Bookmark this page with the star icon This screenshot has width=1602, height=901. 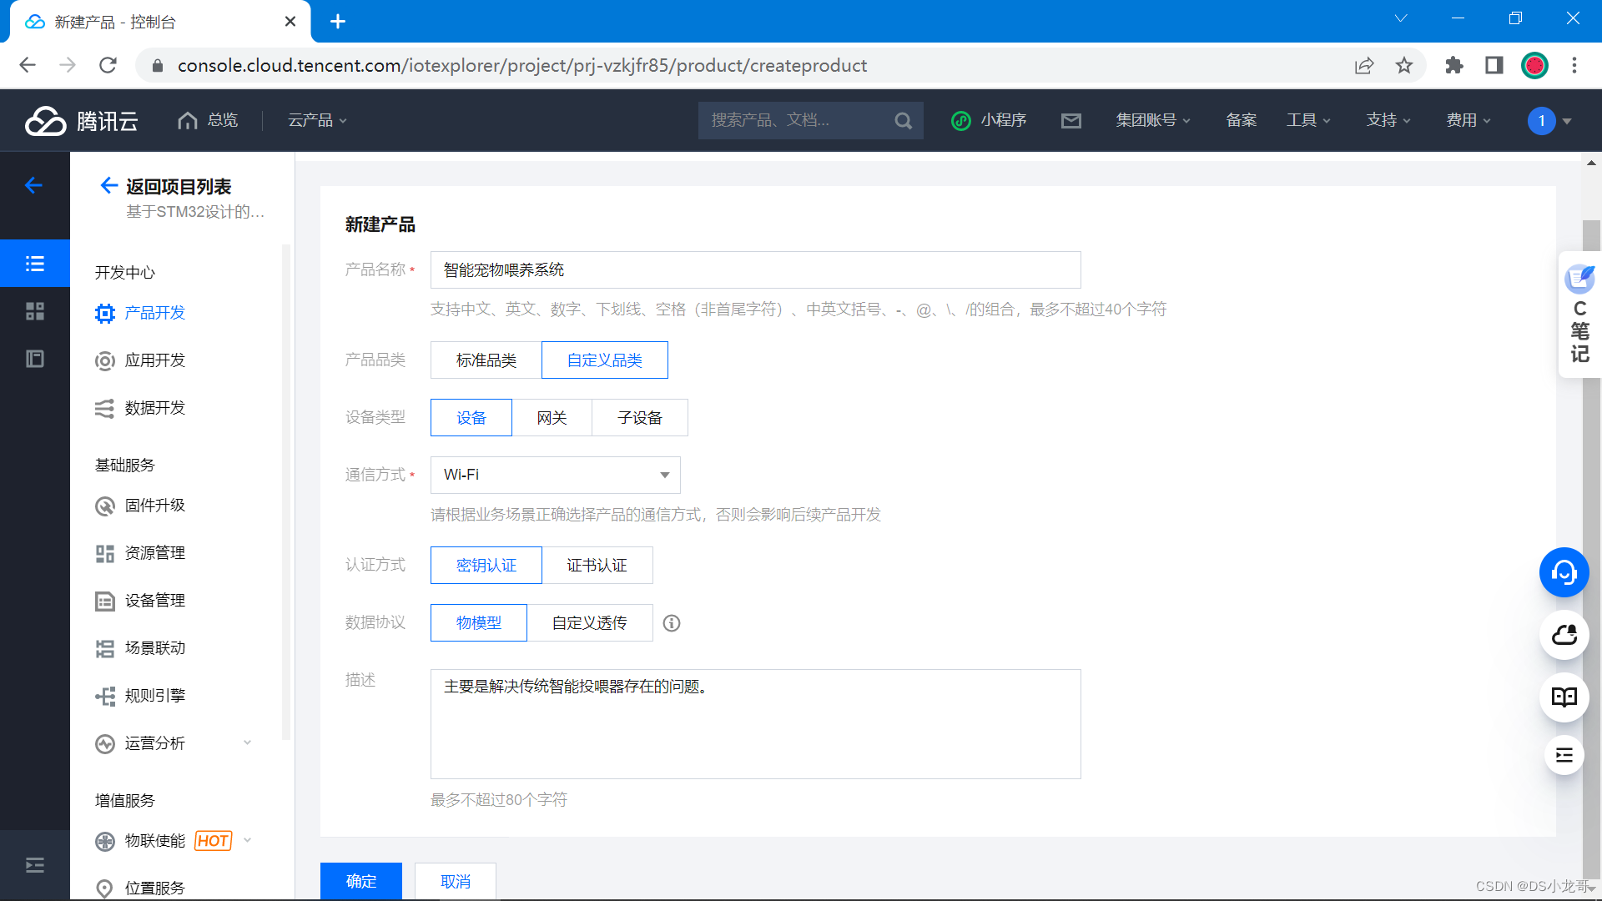coord(1404,65)
